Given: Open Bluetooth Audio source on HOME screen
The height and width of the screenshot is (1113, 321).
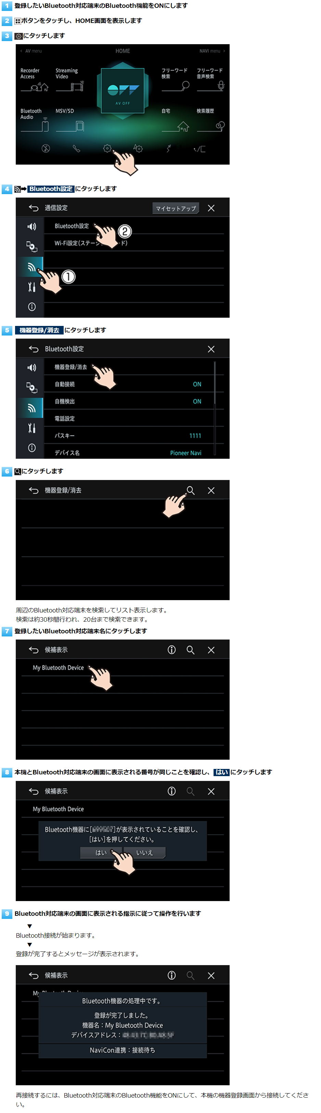Looking at the screenshot, I should point(34,120).
